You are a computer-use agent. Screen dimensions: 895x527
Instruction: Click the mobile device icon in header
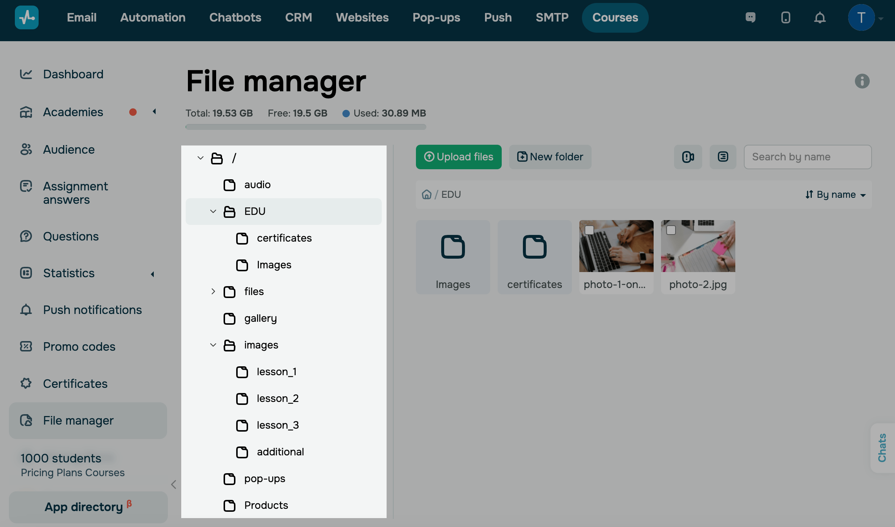785,17
